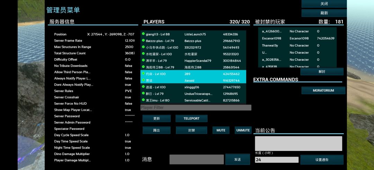Select banned player a_4126600...

(x=297, y=31)
